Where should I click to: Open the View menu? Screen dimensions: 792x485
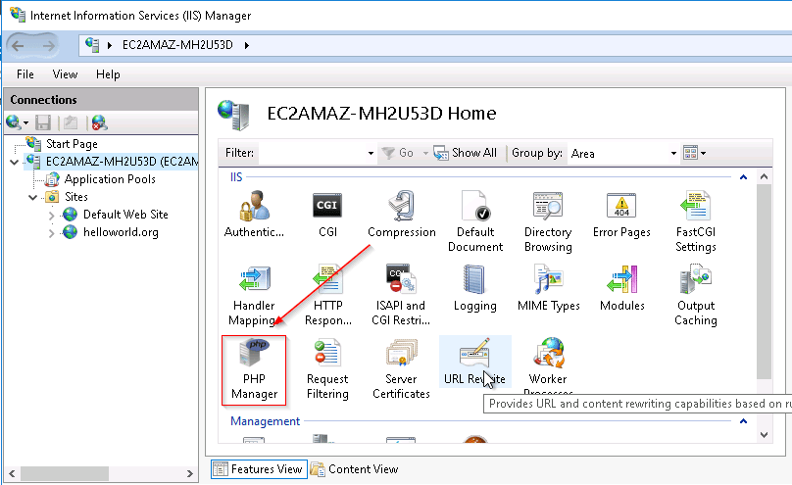[65, 74]
